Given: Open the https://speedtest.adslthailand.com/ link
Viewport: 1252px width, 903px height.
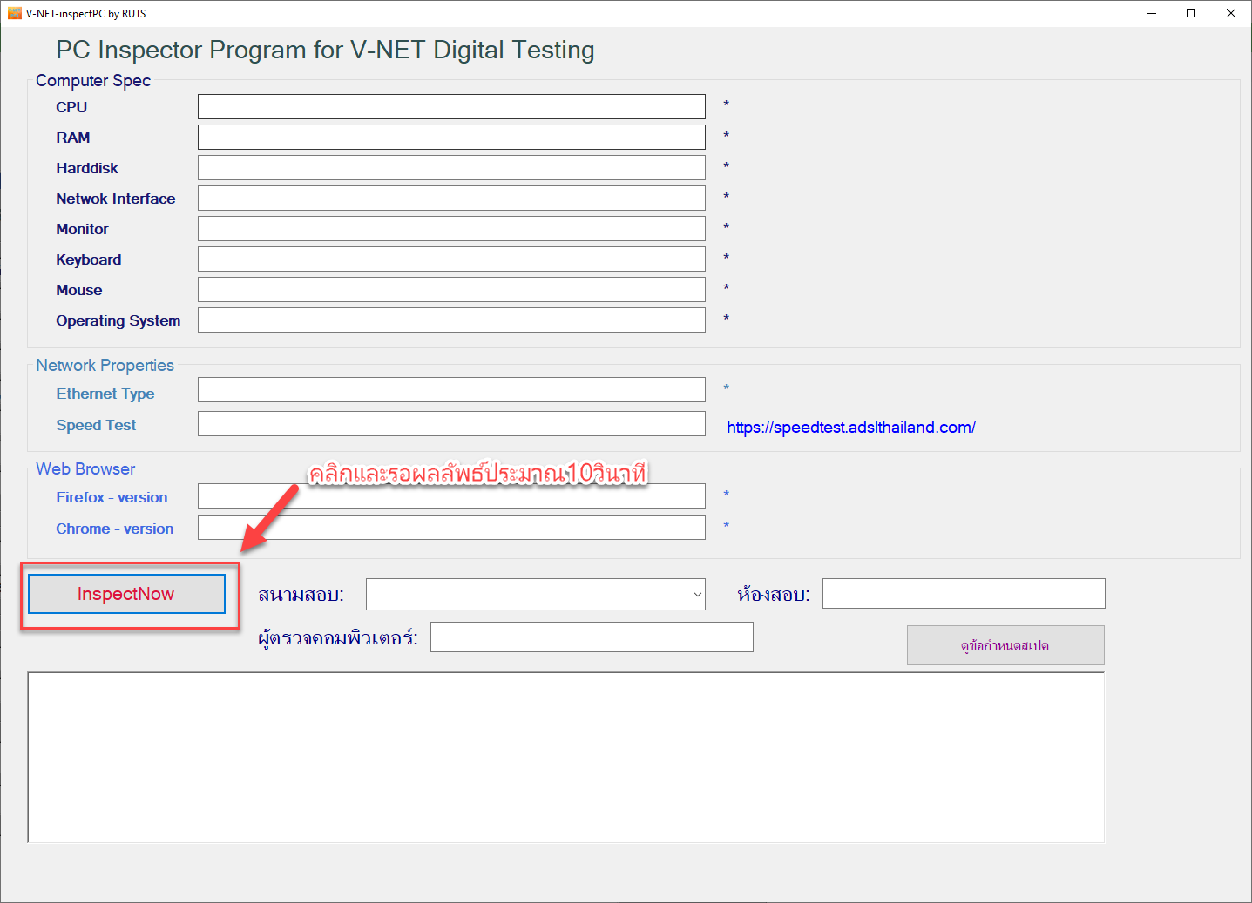Looking at the screenshot, I should tap(850, 427).
